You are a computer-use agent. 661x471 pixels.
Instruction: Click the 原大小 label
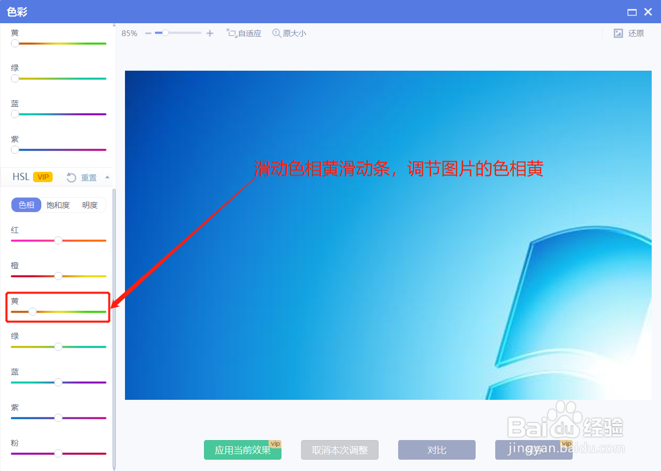pyautogui.click(x=294, y=33)
